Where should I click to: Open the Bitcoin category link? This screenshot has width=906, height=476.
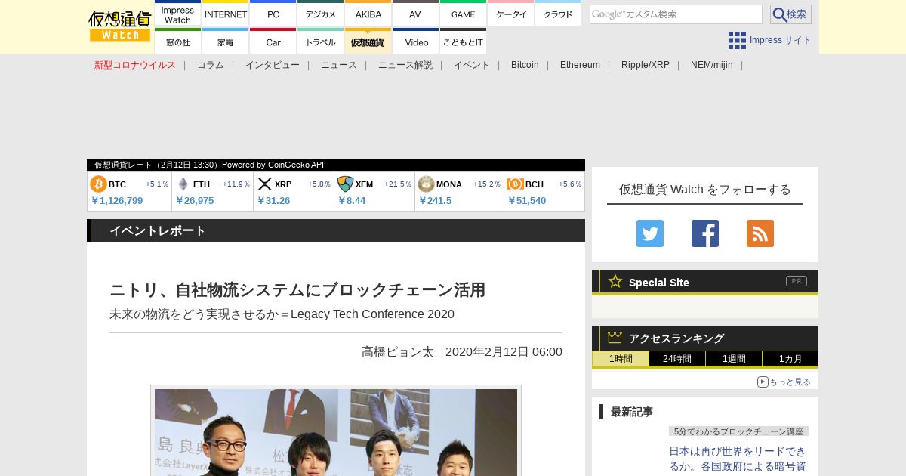point(525,65)
